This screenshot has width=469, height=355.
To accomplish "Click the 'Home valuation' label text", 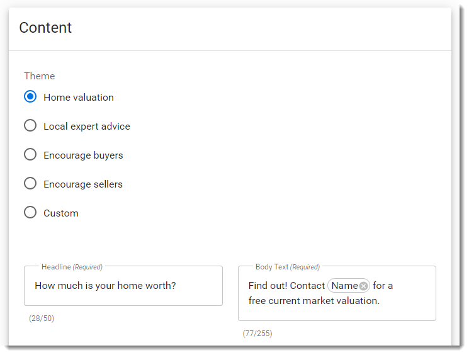I will pyautogui.click(x=79, y=98).
